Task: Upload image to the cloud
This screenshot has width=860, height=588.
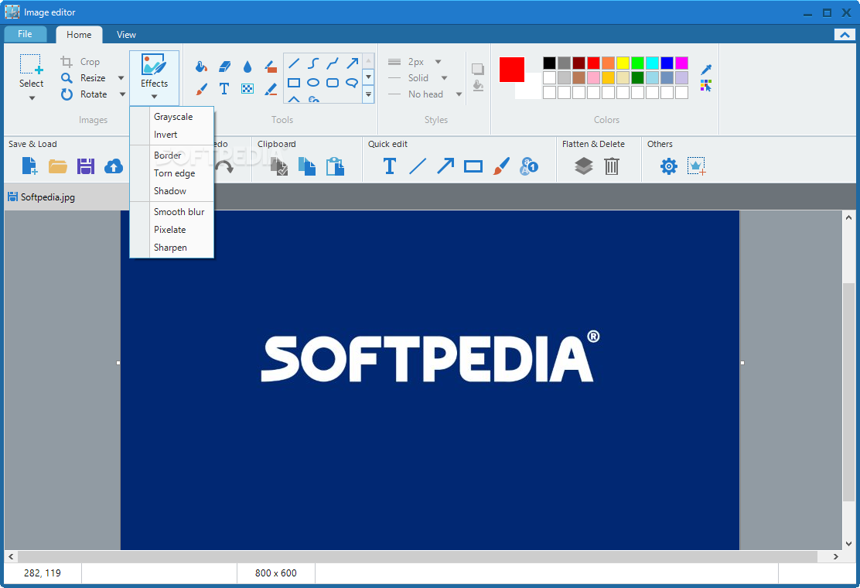Action: click(114, 166)
